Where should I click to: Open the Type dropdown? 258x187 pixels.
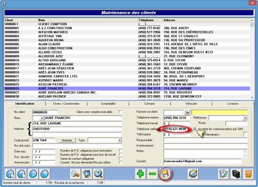(x=120, y=140)
